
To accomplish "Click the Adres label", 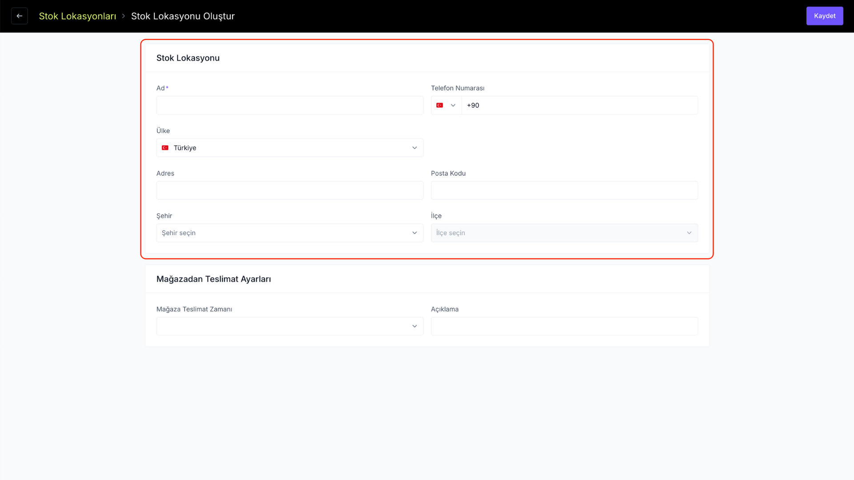I will point(165,173).
